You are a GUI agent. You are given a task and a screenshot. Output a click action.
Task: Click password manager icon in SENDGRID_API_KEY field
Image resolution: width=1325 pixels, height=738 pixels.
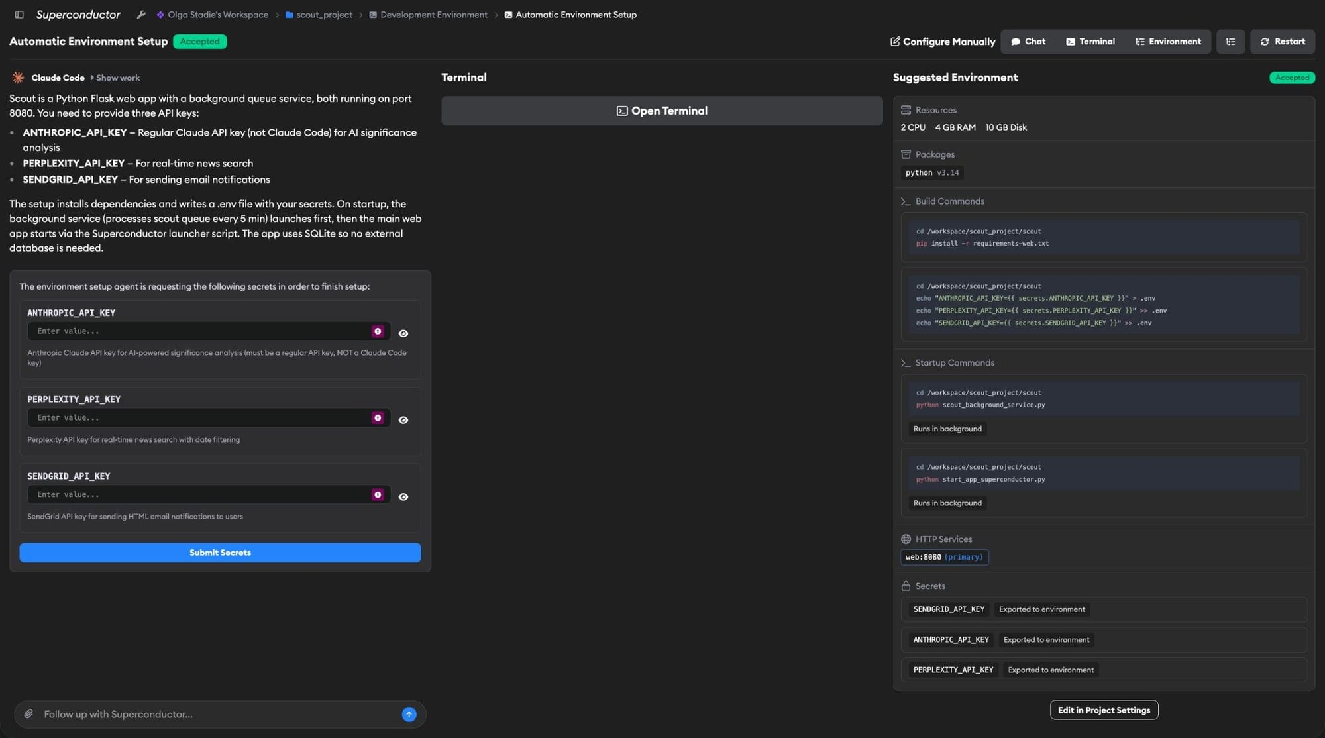tap(378, 495)
